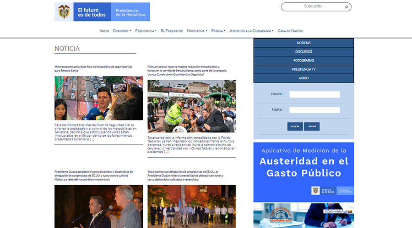412x228 pixels.
Task: Click the Hasta date input field
Action: 314,110
